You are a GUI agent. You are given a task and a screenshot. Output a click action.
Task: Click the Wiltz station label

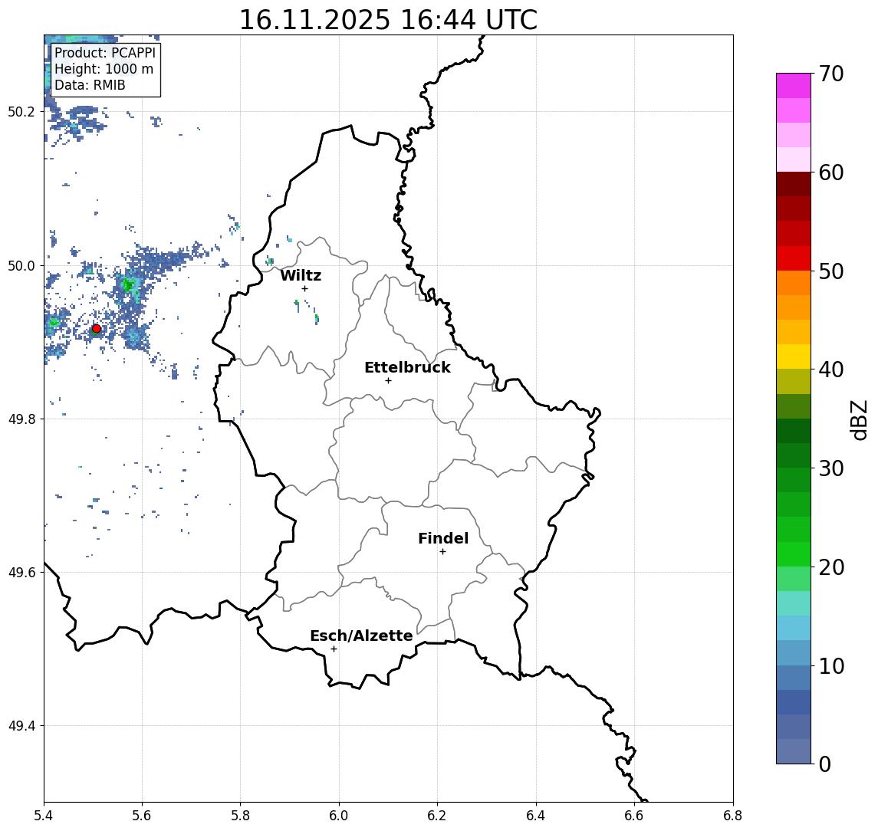click(x=301, y=275)
